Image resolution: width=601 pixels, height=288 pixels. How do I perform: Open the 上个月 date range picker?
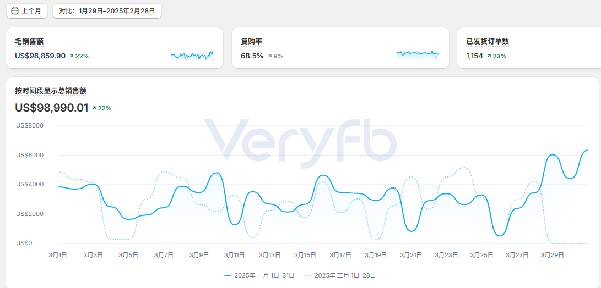coord(27,11)
